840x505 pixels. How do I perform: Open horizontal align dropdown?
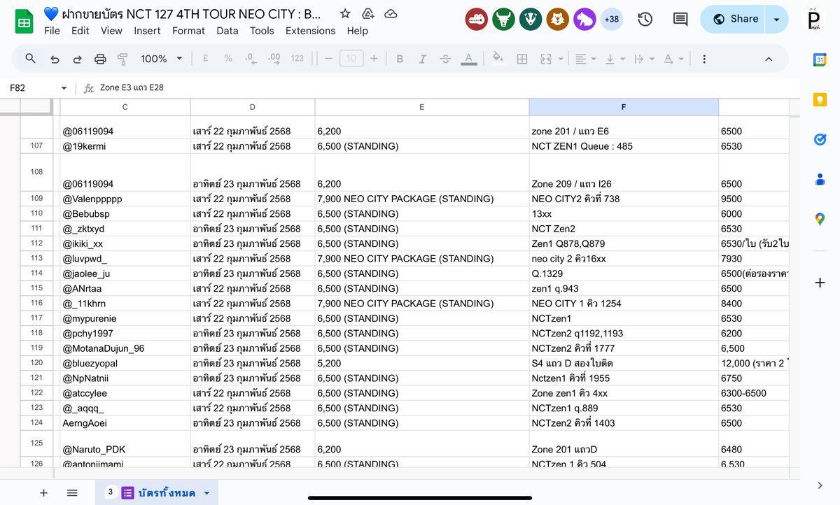click(x=584, y=59)
